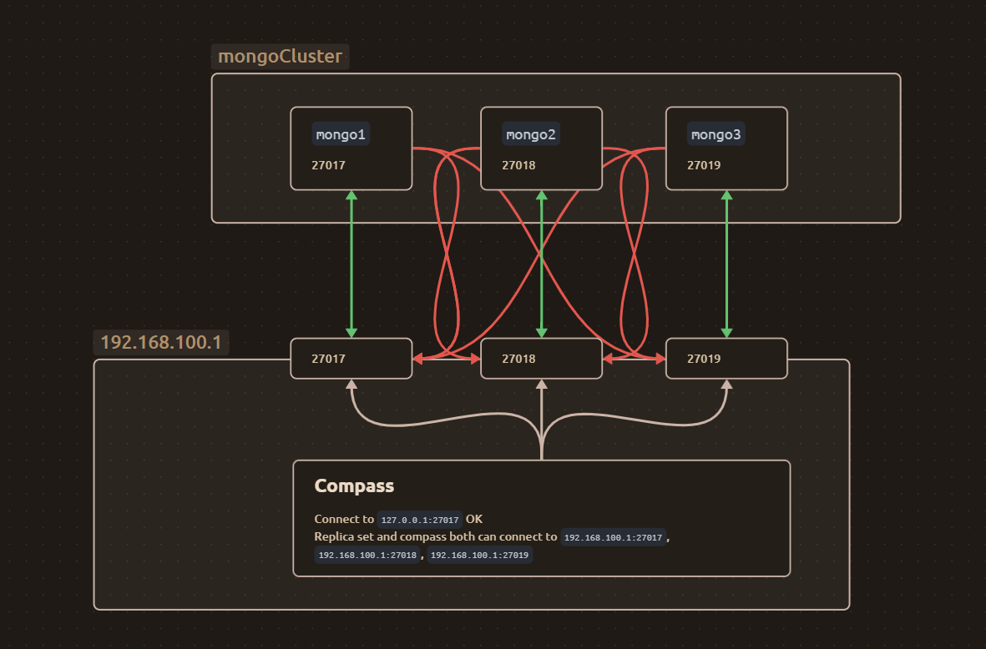Select the mongo2 node label
Image resolution: width=986 pixels, height=649 pixels.
(x=531, y=134)
